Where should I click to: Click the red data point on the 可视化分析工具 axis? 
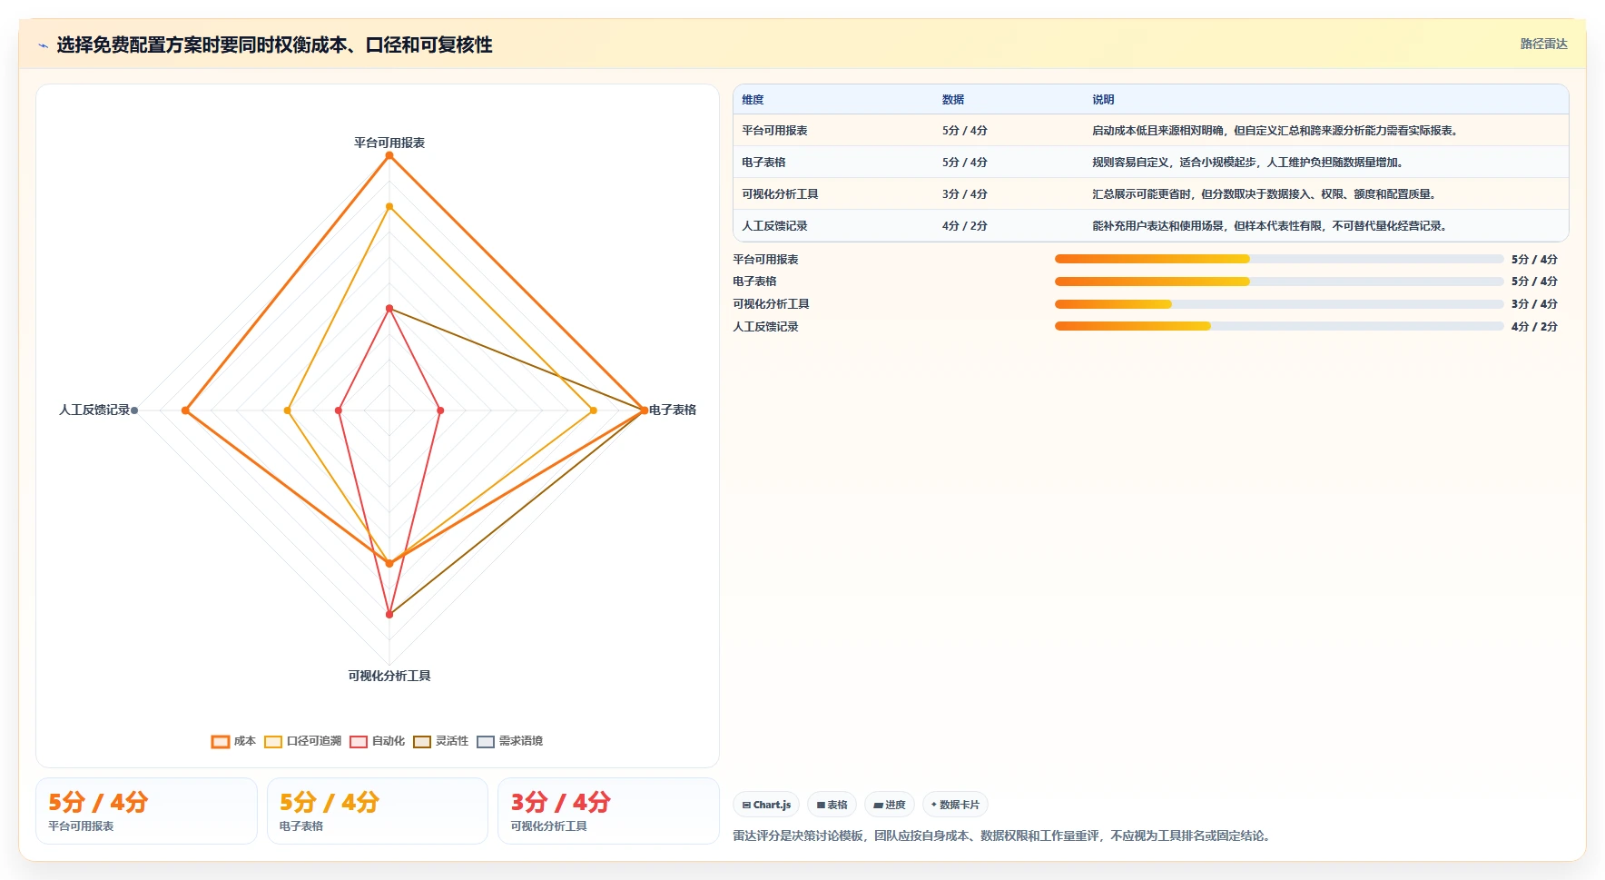pos(389,614)
